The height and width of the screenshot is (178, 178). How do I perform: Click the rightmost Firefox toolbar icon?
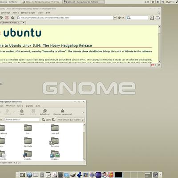click(x=158, y=18)
